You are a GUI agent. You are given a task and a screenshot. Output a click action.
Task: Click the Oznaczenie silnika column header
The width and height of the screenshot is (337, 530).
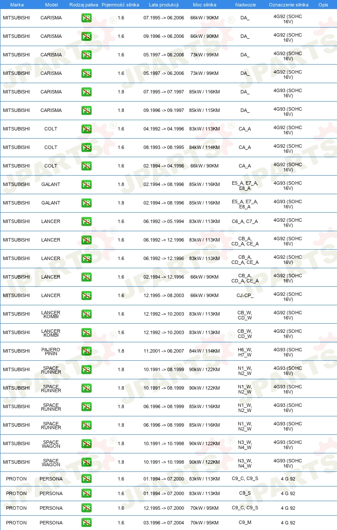pos(289,5)
